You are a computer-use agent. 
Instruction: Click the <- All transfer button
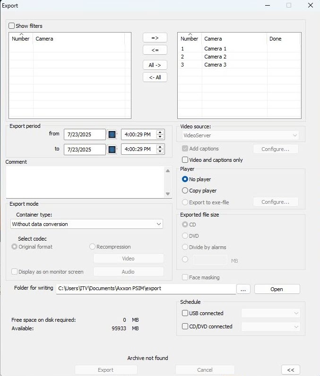pos(155,77)
